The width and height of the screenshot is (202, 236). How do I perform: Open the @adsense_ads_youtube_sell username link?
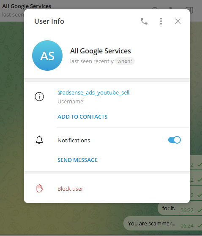coord(93,92)
